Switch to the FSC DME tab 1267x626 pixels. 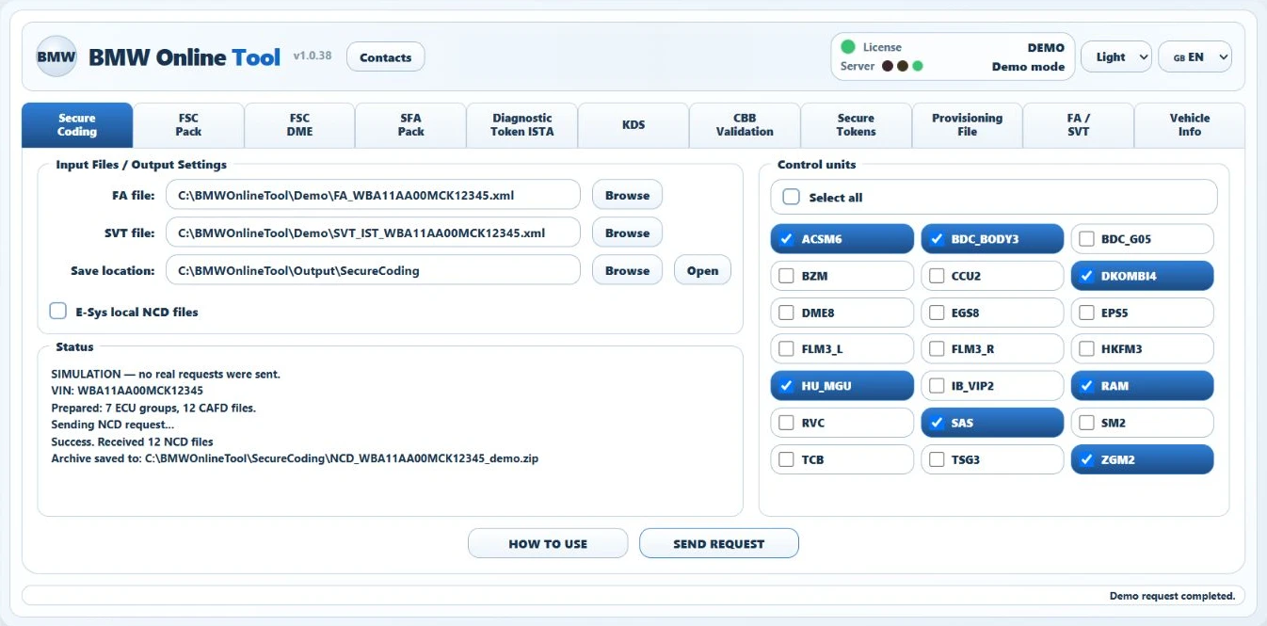[x=299, y=125]
